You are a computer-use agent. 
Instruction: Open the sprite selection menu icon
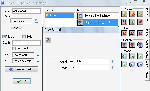[36, 21]
